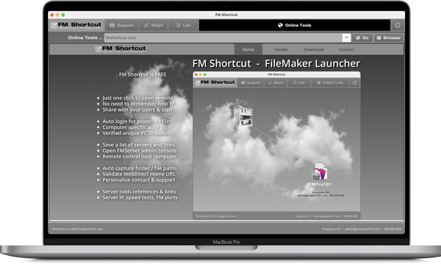Screen dimensions: 441x265
Task: Click the red close window button
Action: click(x=52, y=15)
